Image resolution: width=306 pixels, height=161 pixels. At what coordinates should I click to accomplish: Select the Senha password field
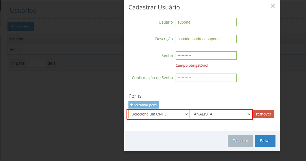tap(206, 56)
